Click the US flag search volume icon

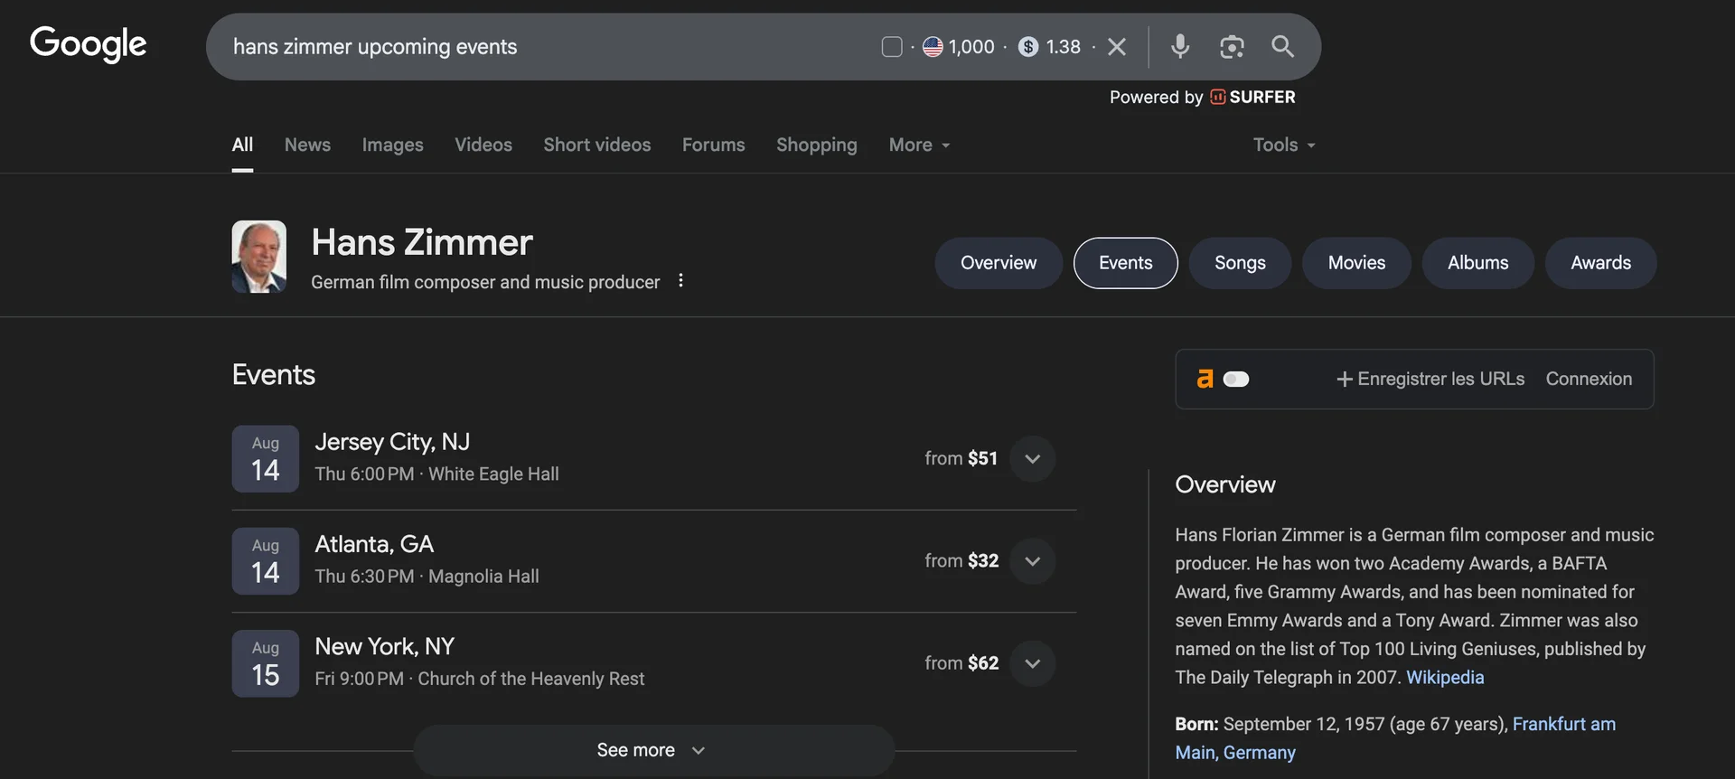coord(933,47)
